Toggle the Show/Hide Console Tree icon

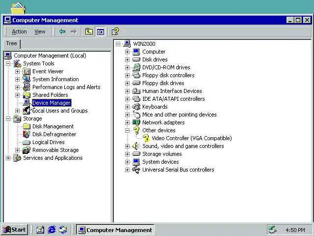[x=100, y=31]
